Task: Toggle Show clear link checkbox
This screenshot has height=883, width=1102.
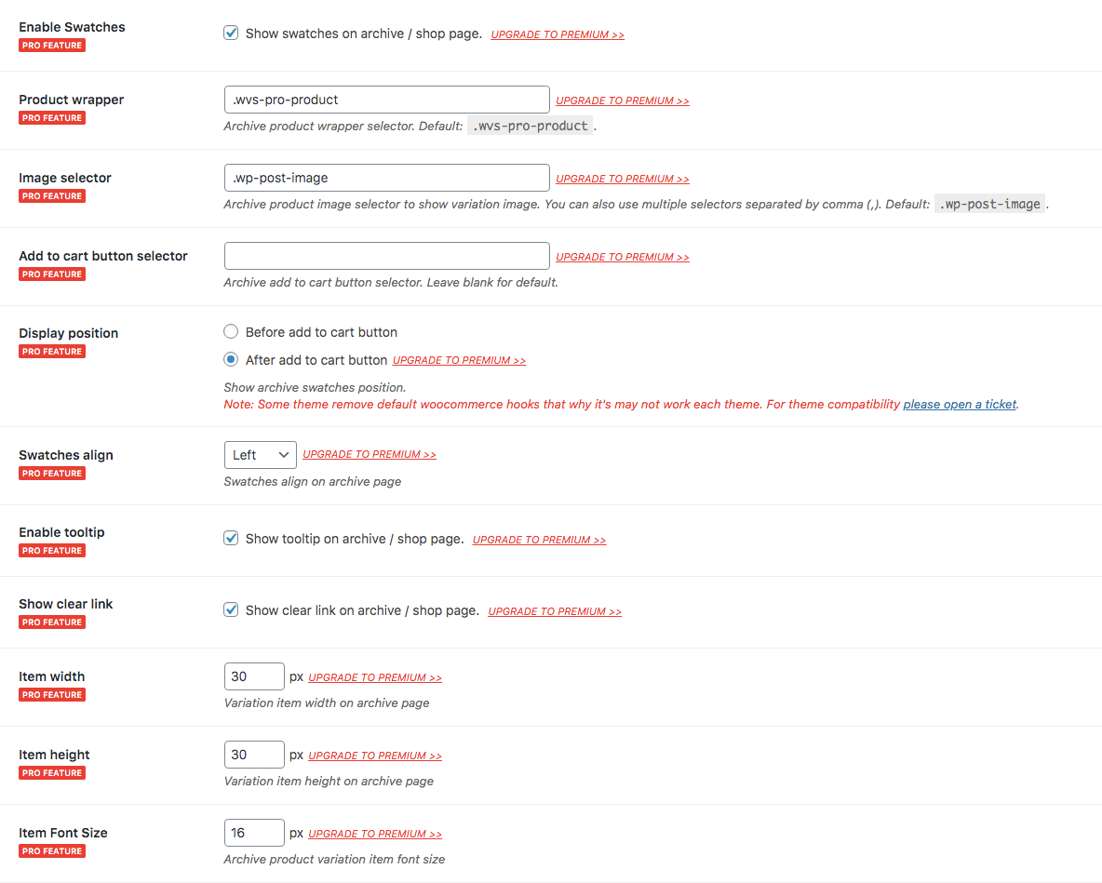Action: coord(232,610)
